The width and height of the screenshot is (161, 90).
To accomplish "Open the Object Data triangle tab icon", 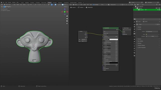I will 134,50.
